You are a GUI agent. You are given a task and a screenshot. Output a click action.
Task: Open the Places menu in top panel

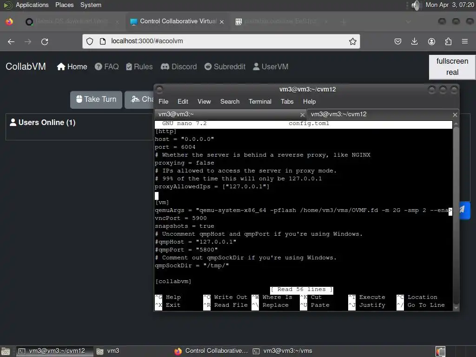[x=64, y=5]
